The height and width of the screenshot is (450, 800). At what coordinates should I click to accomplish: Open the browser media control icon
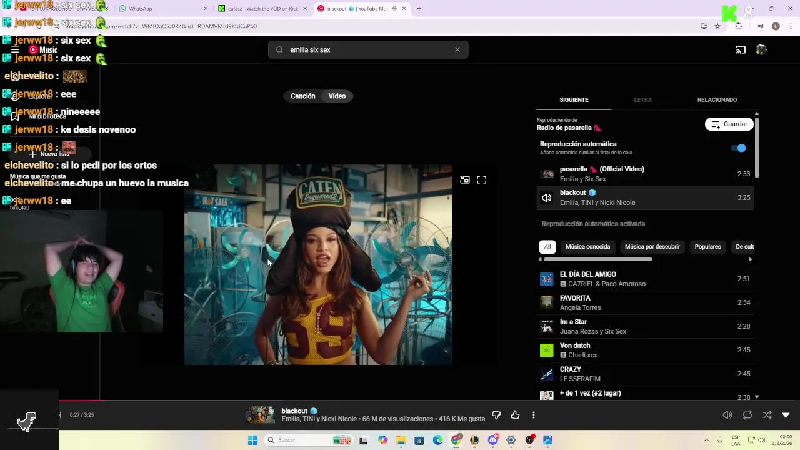(761, 26)
